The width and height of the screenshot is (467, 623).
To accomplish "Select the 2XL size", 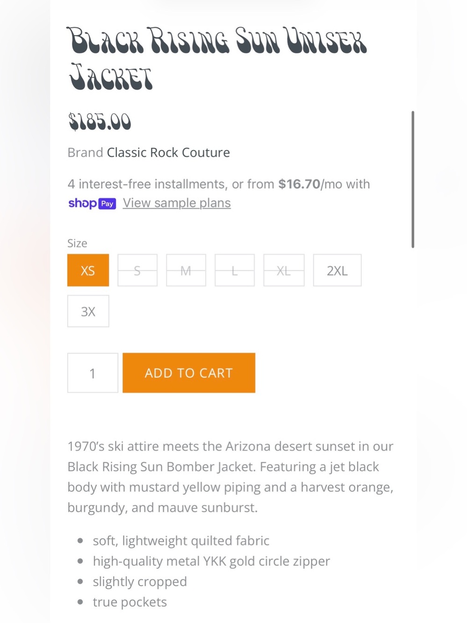I will pyautogui.click(x=337, y=270).
